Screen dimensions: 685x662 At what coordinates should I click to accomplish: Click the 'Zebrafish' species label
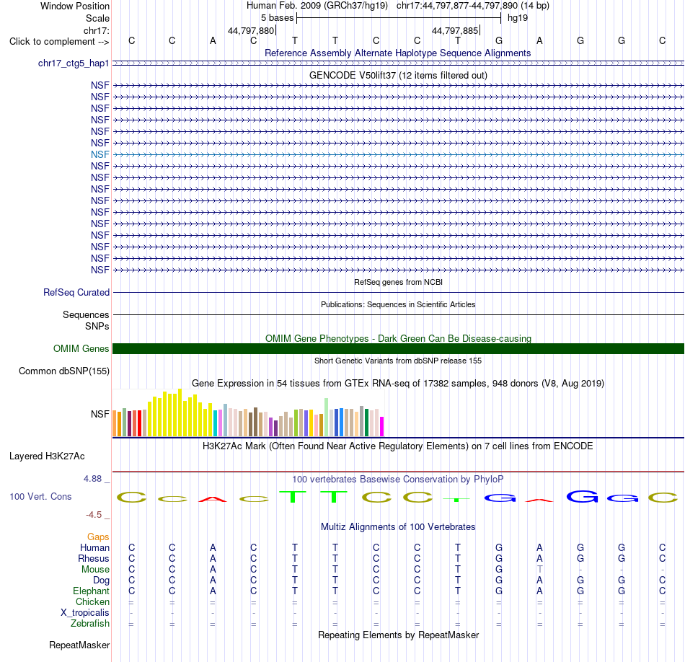[90, 624]
